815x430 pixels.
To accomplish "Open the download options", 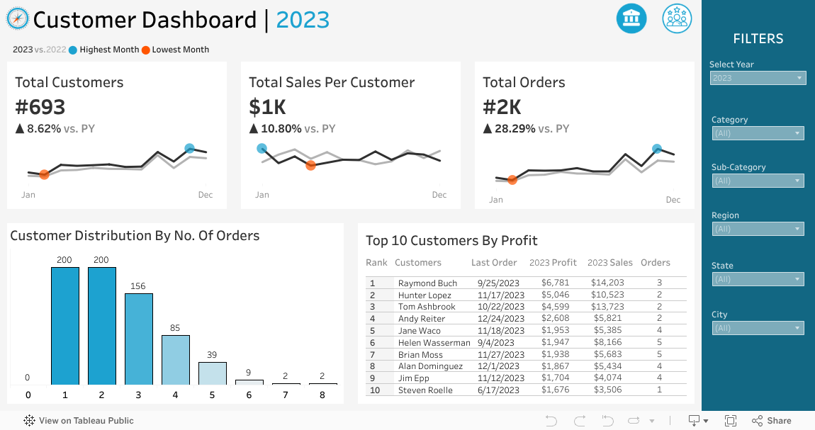I will click(698, 421).
